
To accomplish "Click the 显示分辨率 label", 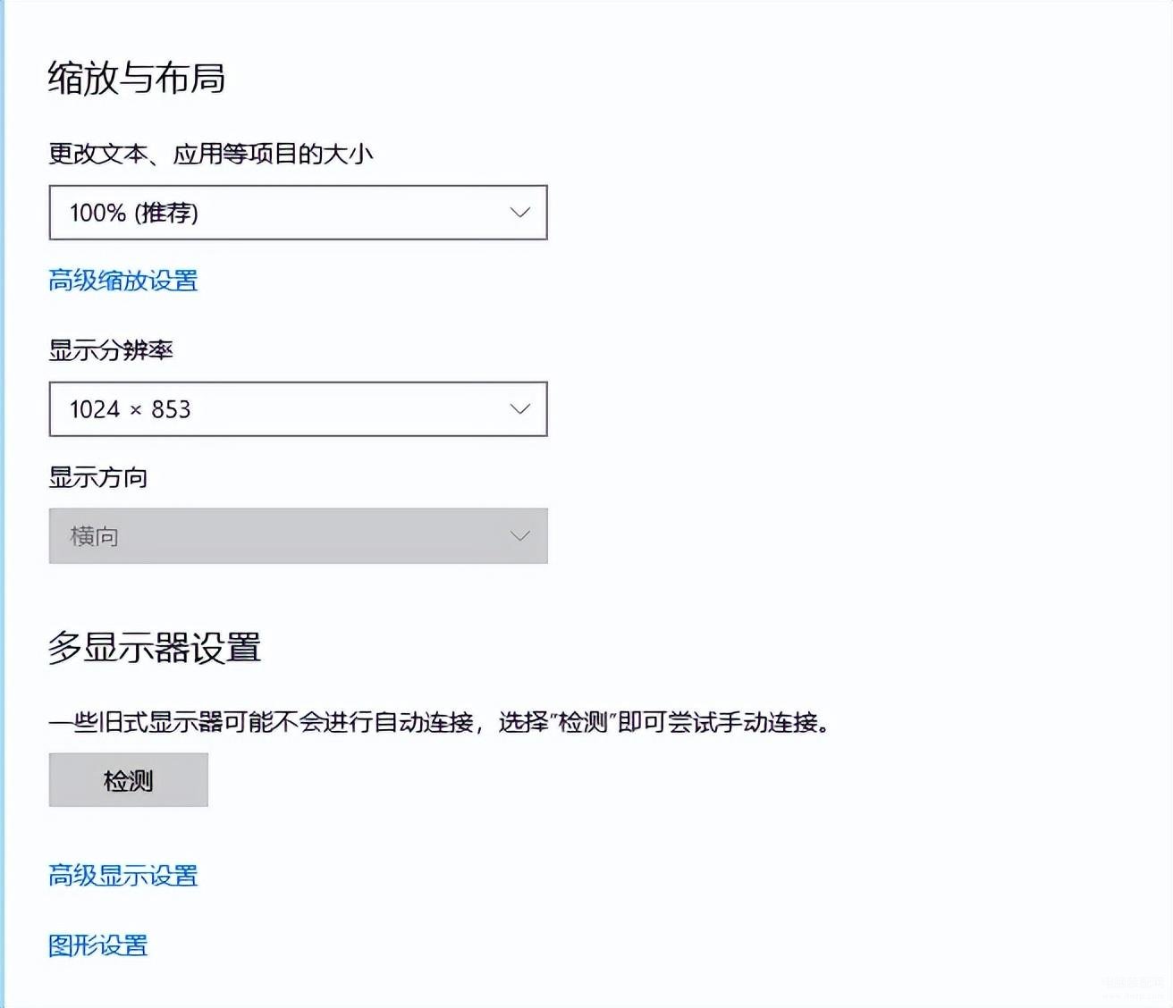I will coord(111,350).
